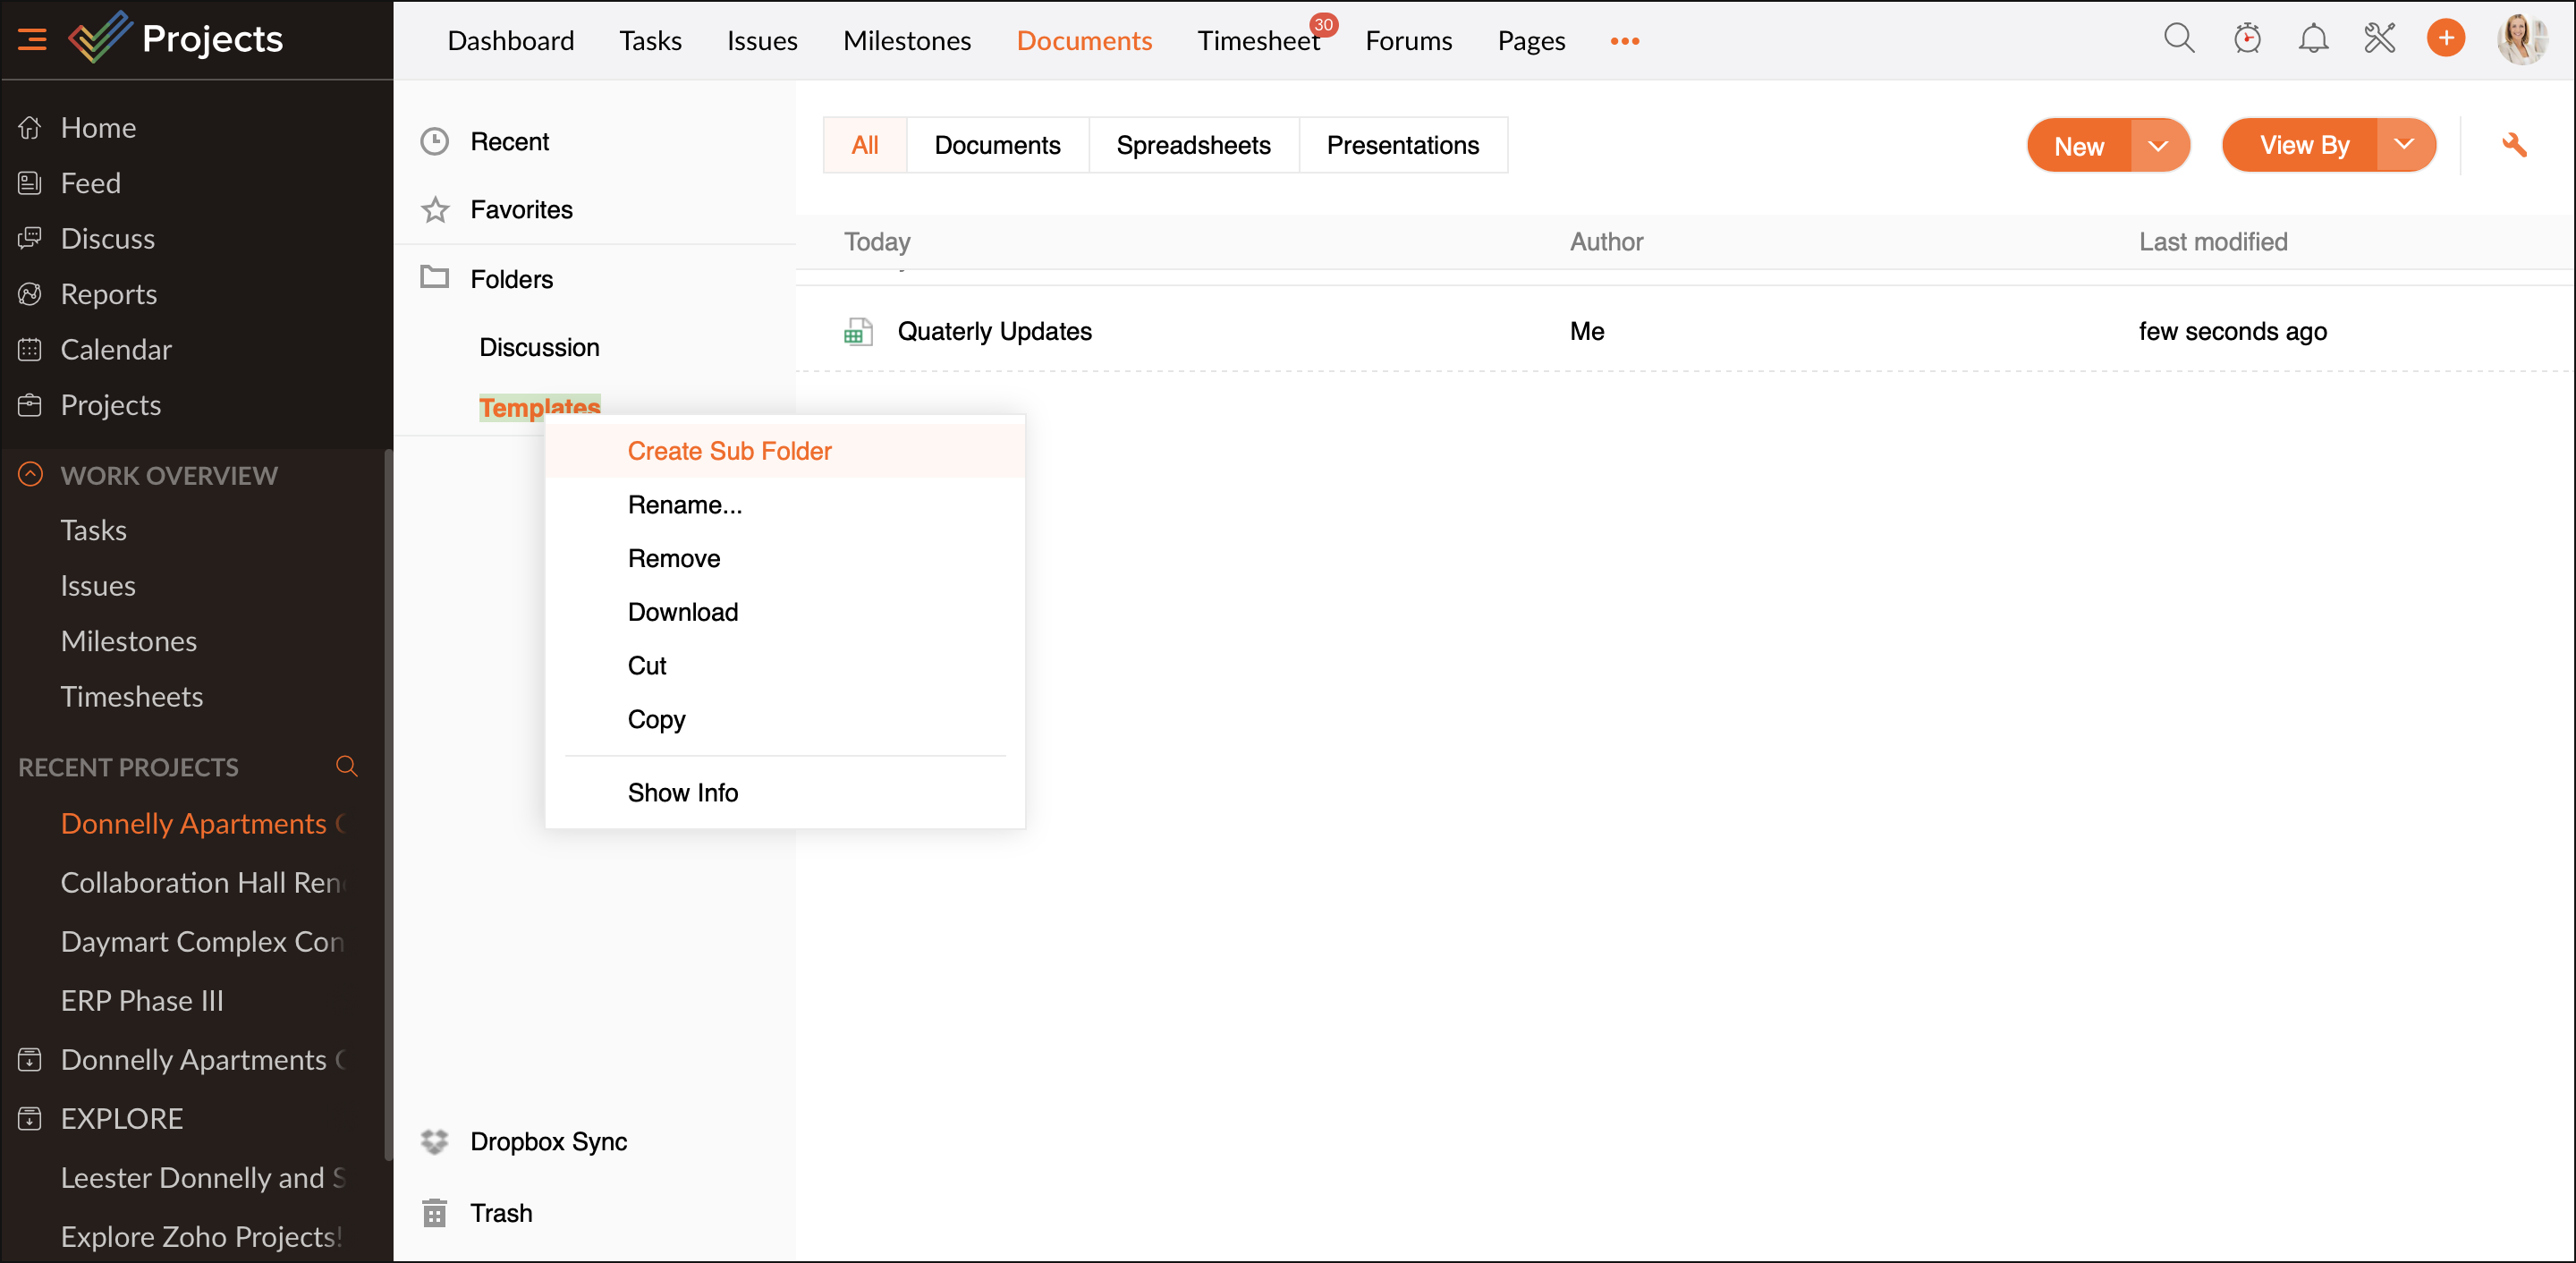
Task: Open the more modules ellipsis menu
Action: click(1624, 41)
